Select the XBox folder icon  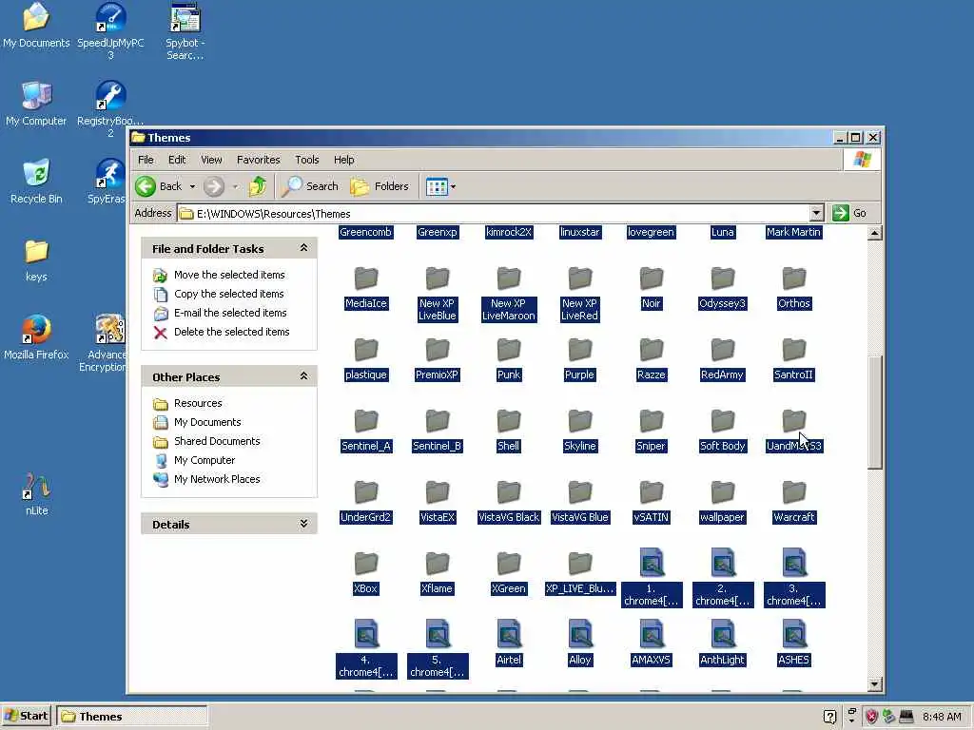pyautogui.click(x=366, y=564)
